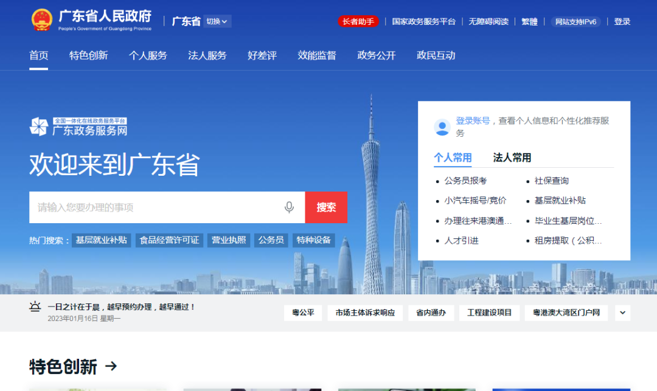657x391 pixels.
Task: Open the 个人服务 navigation menu
Action: point(148,55)
